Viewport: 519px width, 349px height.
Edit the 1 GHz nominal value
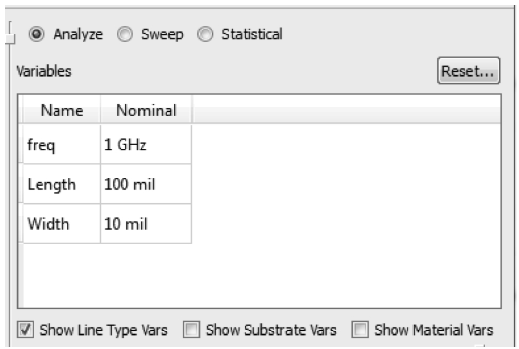coord(146,145)
